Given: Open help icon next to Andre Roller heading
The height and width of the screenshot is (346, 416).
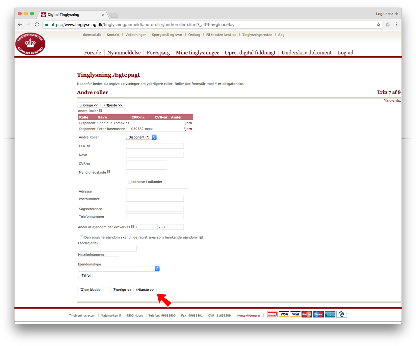Looking at the screenshot, I should point(101,111).
